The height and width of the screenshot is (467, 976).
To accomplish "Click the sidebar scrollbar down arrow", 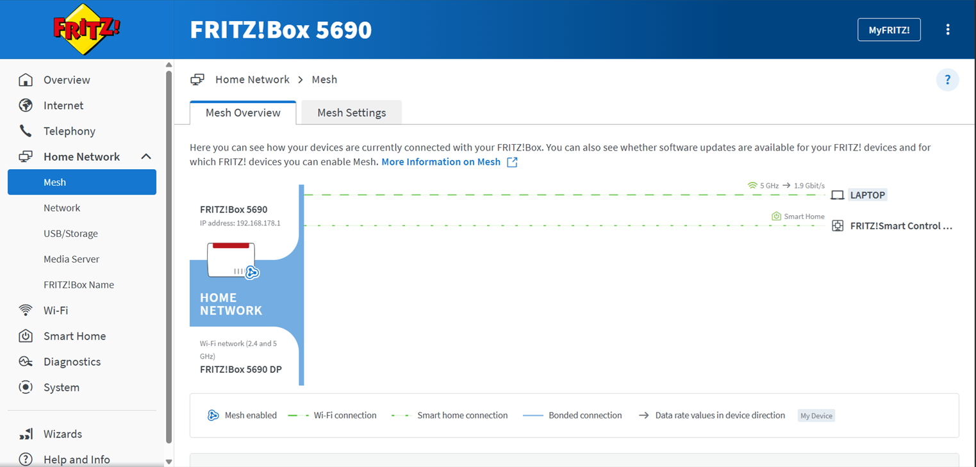I will (x=169, y=462).
